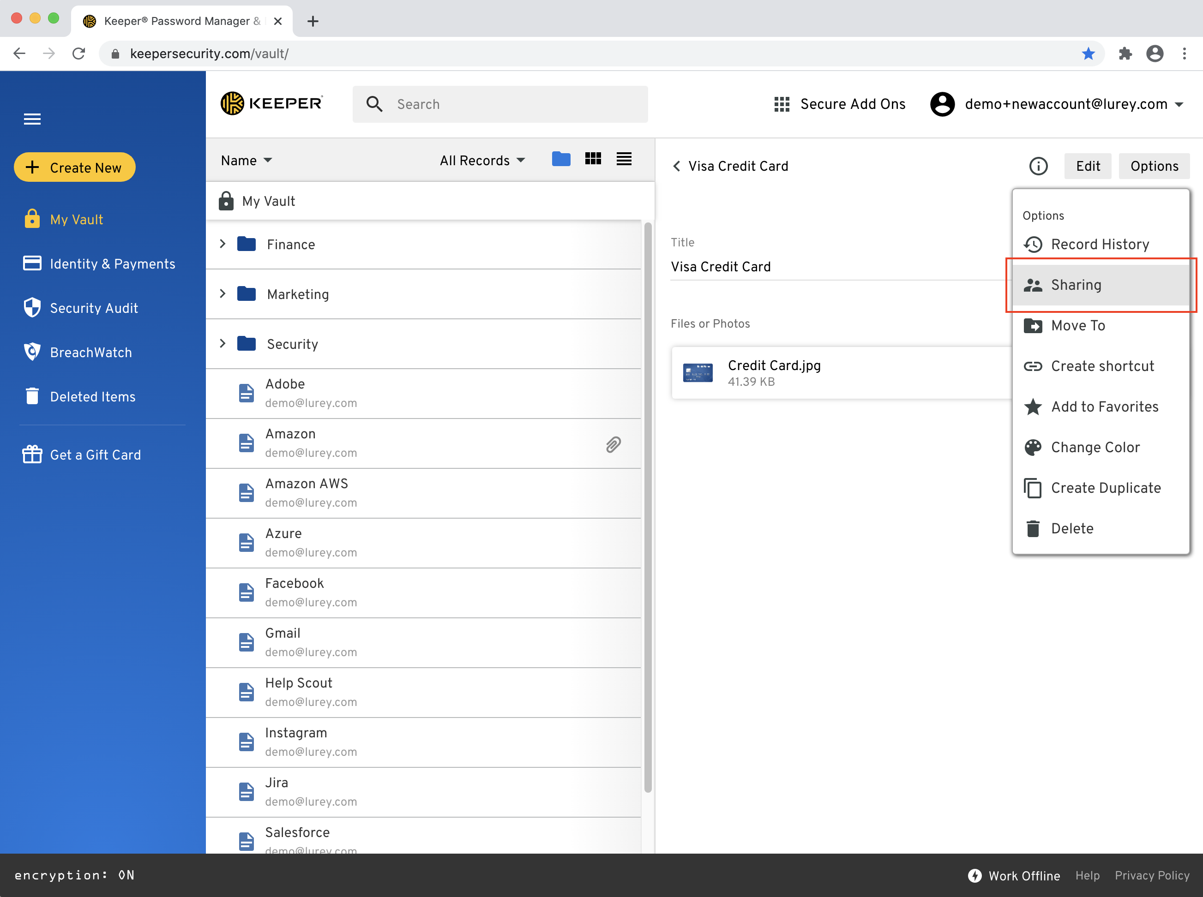Open the browser extensions puzzle icon
1203x897 pixels.
1125,53
